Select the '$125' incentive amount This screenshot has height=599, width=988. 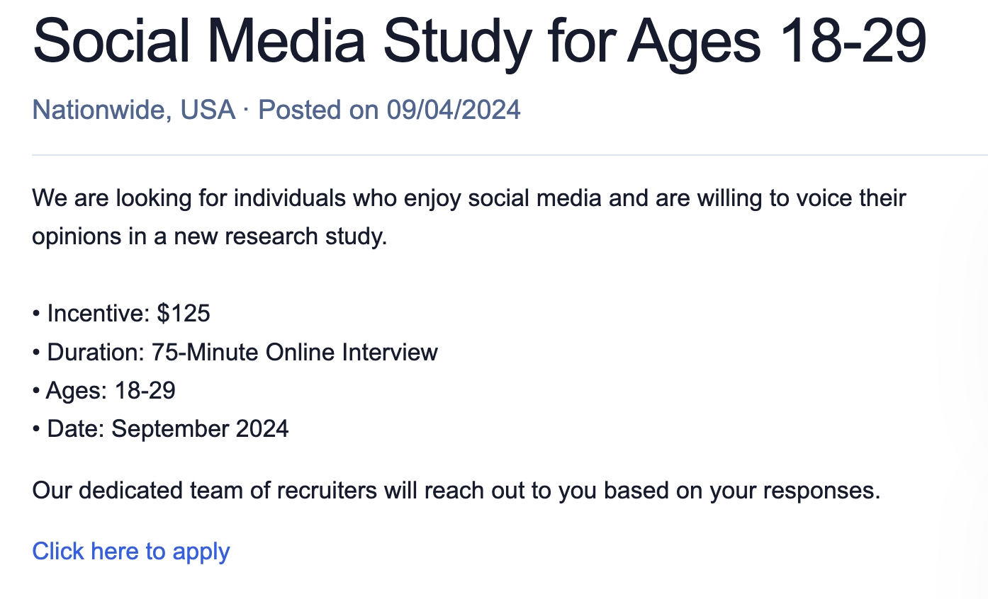click(x=184, y=313)
